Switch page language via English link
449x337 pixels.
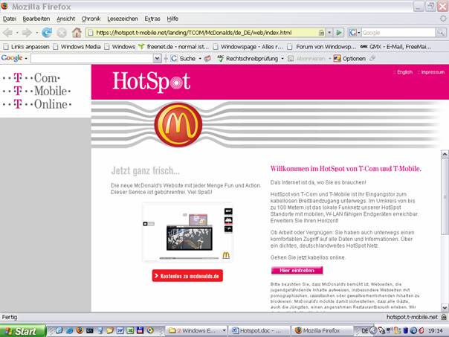pos(404,72)
